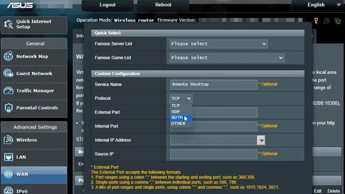Open the Traffic Manager gauge icon
This screenshot has height=194, width=345.
coord(8,91)
